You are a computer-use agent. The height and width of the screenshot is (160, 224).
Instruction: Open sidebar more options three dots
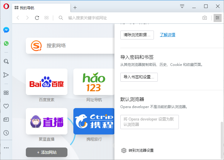click(x=6, y=148)
